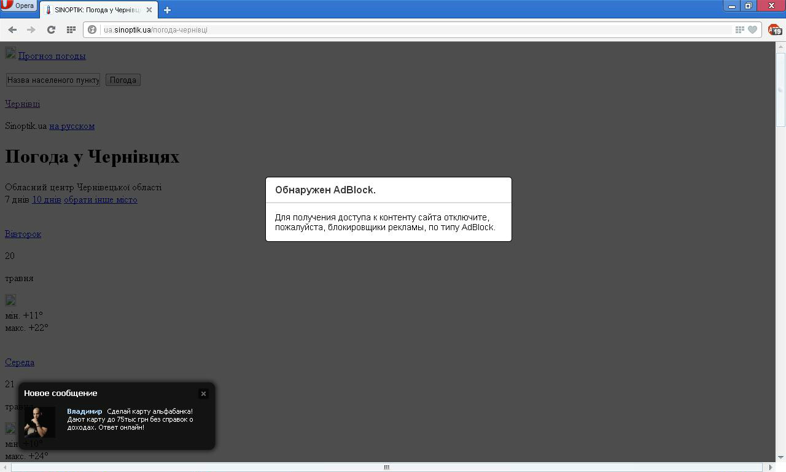Switch the site to 'на русском'

click(x=72, y=126)
